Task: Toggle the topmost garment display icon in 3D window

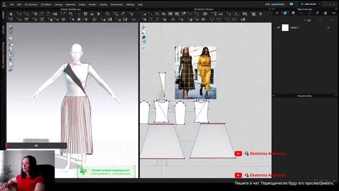Action: 11,27
